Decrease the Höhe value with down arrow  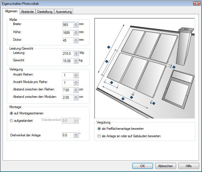[76, 34]
